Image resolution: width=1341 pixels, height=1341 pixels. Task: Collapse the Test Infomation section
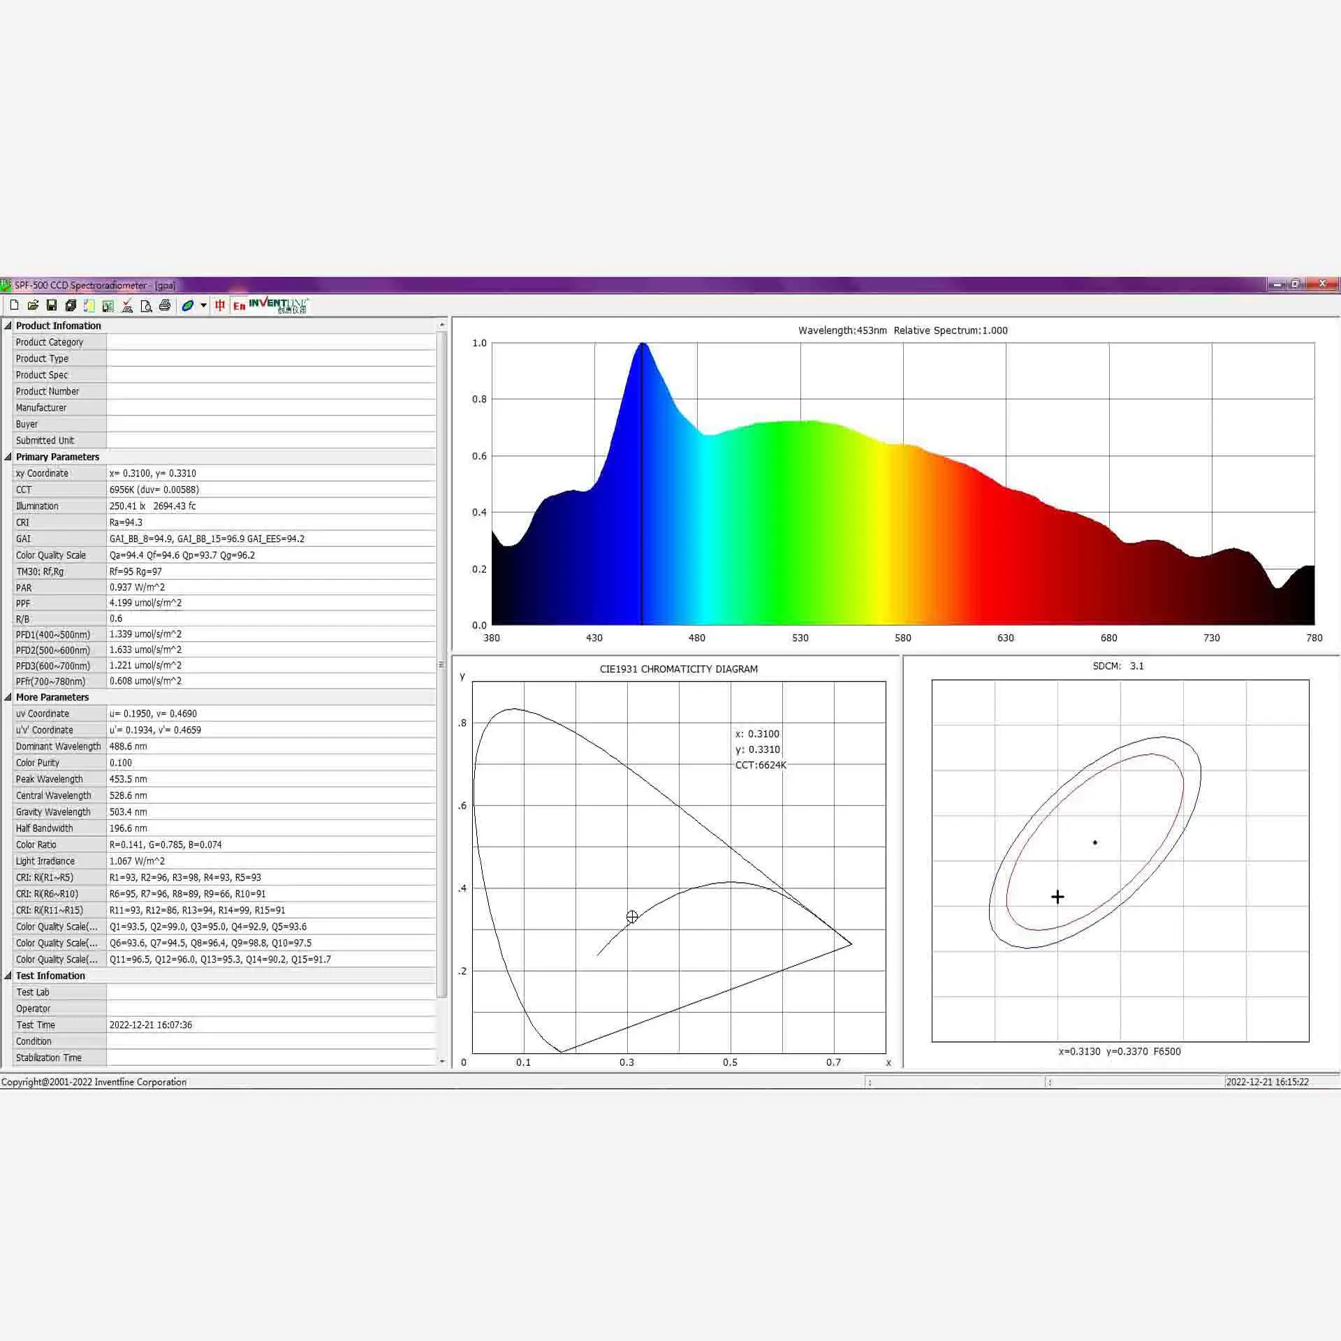click(x=8, y=976)
